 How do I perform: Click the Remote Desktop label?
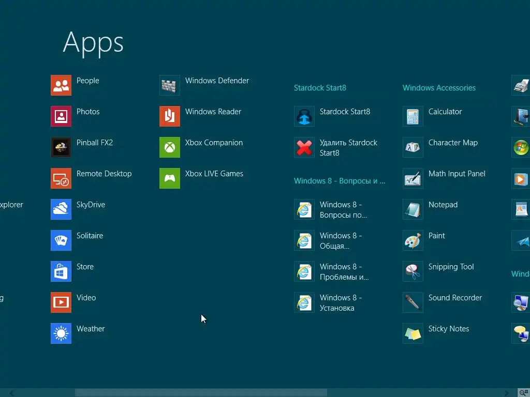[104, 174]
